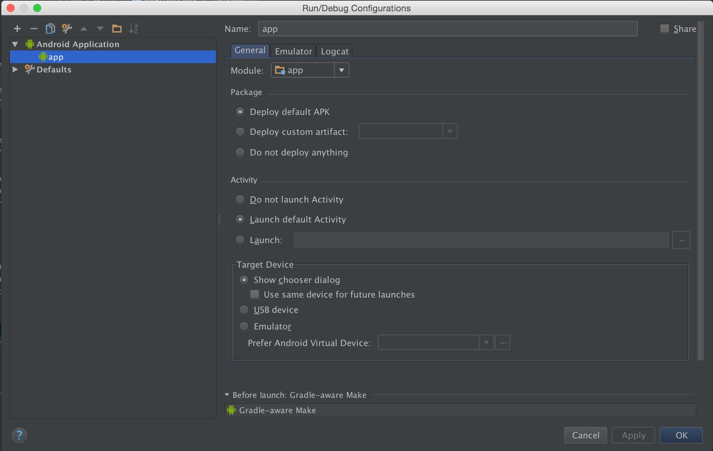The height and width of the screenshot is (451, 713).
Task: Confirm with the OK button
Action: pyautogui.click(x=681, y=435)
